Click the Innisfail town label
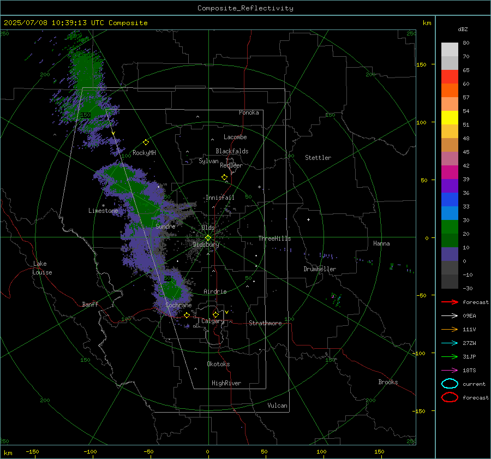 pyautogui.click(x=220, y=198)
